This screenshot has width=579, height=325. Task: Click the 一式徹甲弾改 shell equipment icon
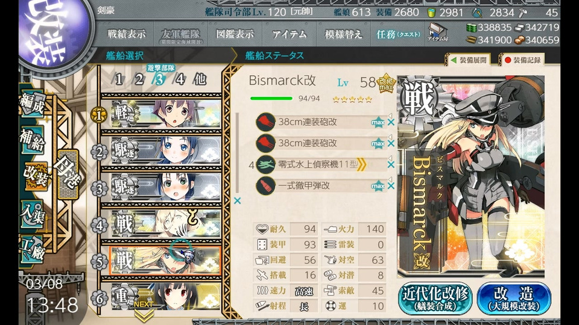click(265, 186)
